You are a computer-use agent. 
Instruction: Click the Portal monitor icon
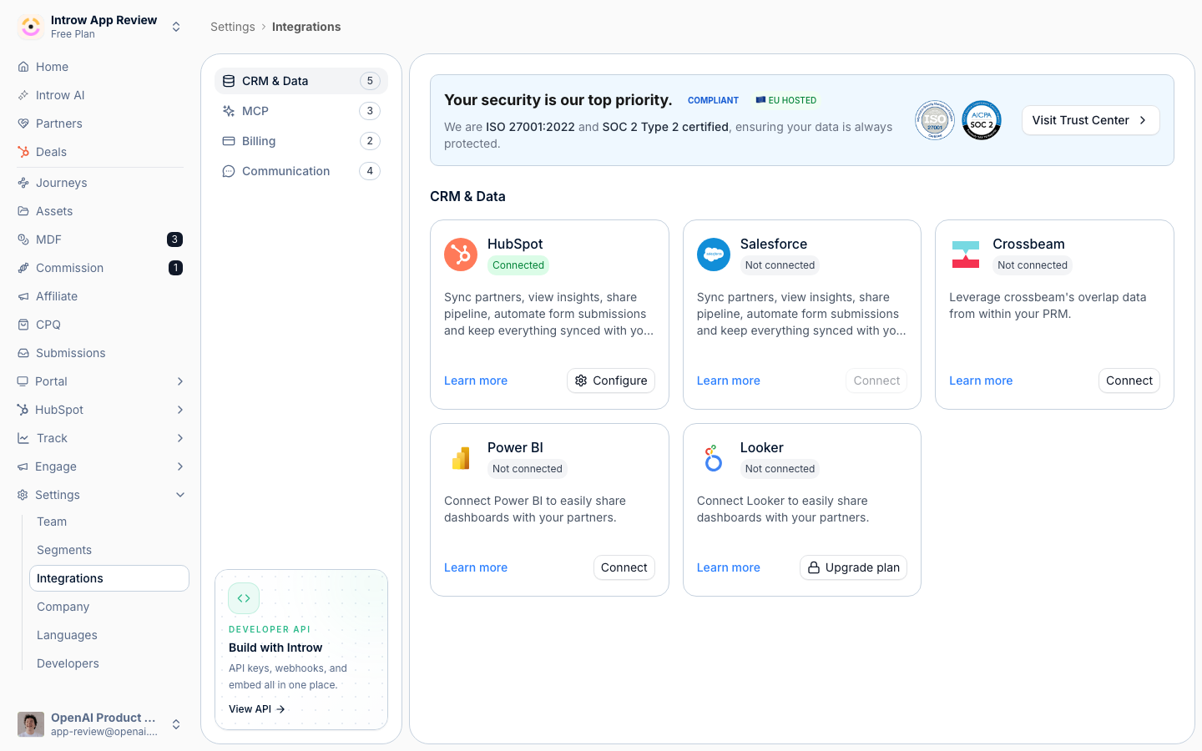point(23,381)
